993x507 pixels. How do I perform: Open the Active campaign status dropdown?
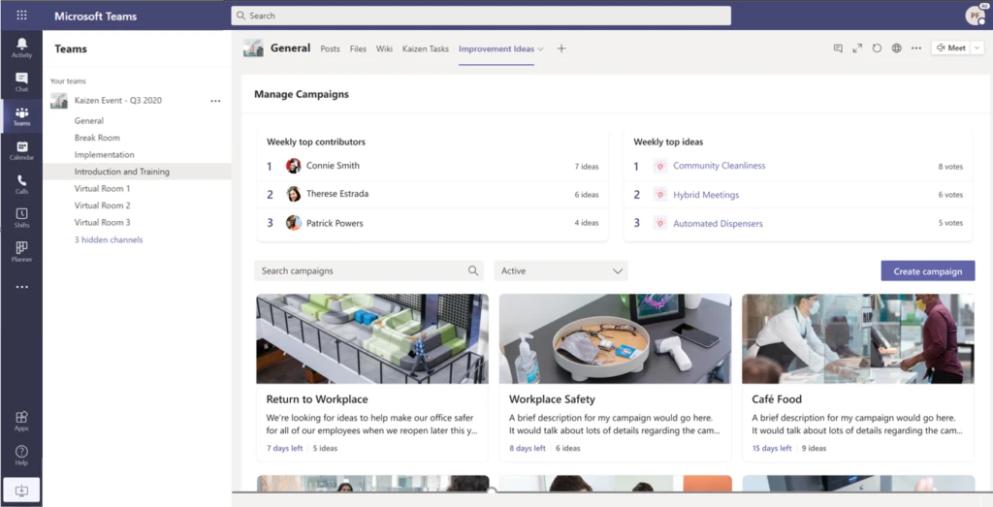tap(561, 270)
